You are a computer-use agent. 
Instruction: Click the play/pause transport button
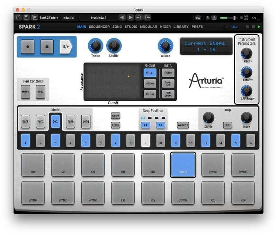coord(66,46)
